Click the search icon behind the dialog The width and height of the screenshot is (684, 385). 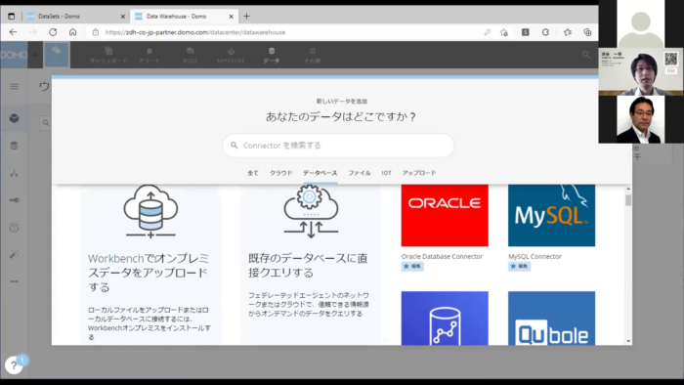(46, 123)
